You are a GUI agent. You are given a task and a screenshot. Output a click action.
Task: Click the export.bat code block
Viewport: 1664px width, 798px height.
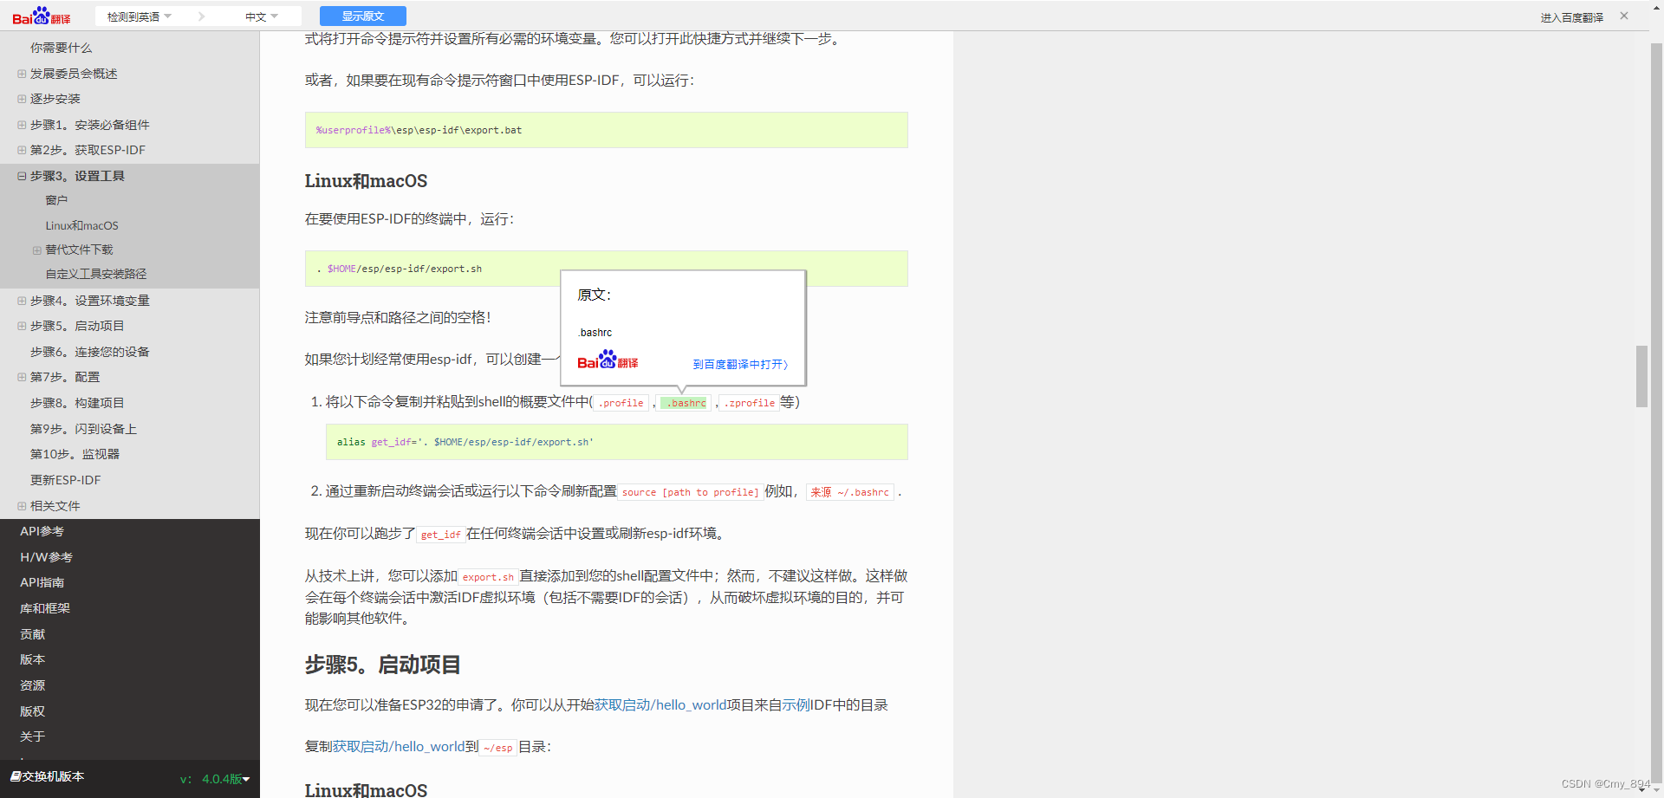pos(606,130)
